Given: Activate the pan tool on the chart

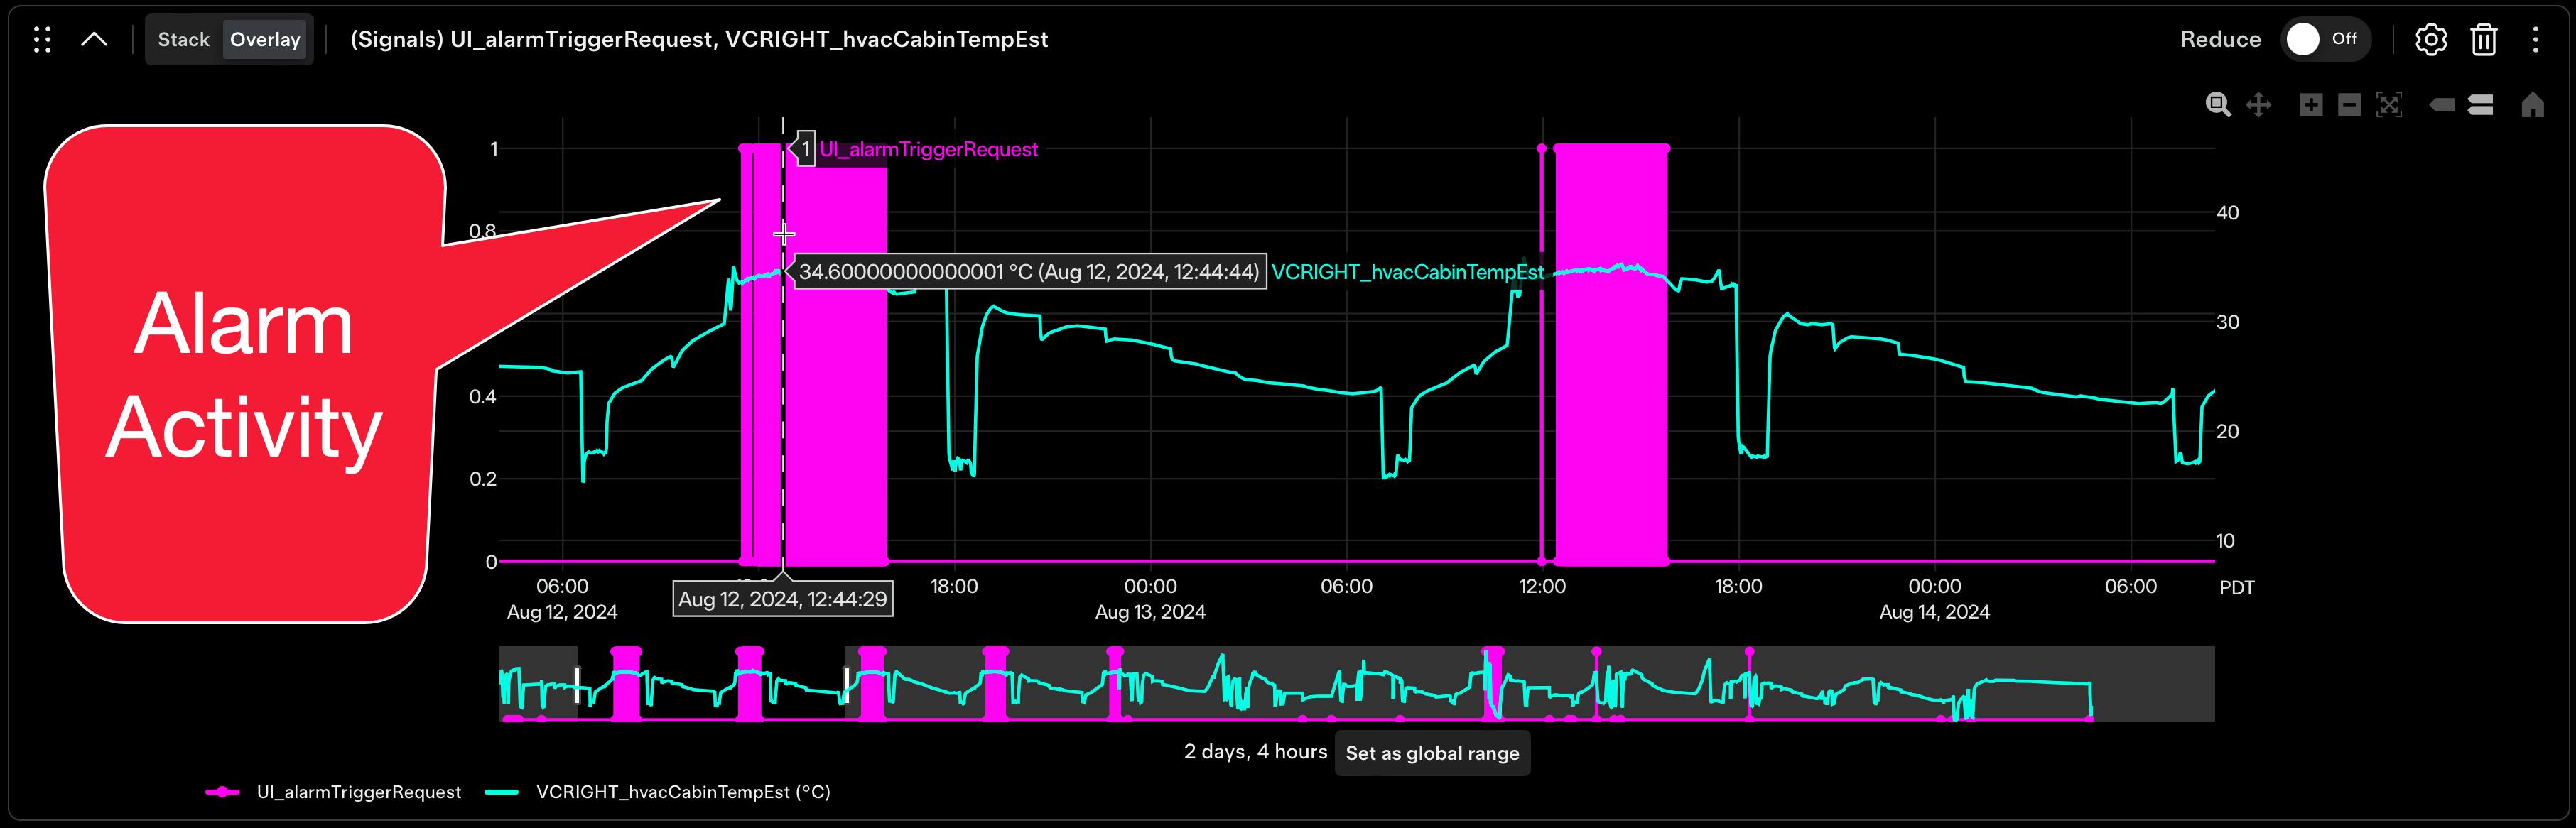Looking at the screenshot, I should [x=2258, y=104].
